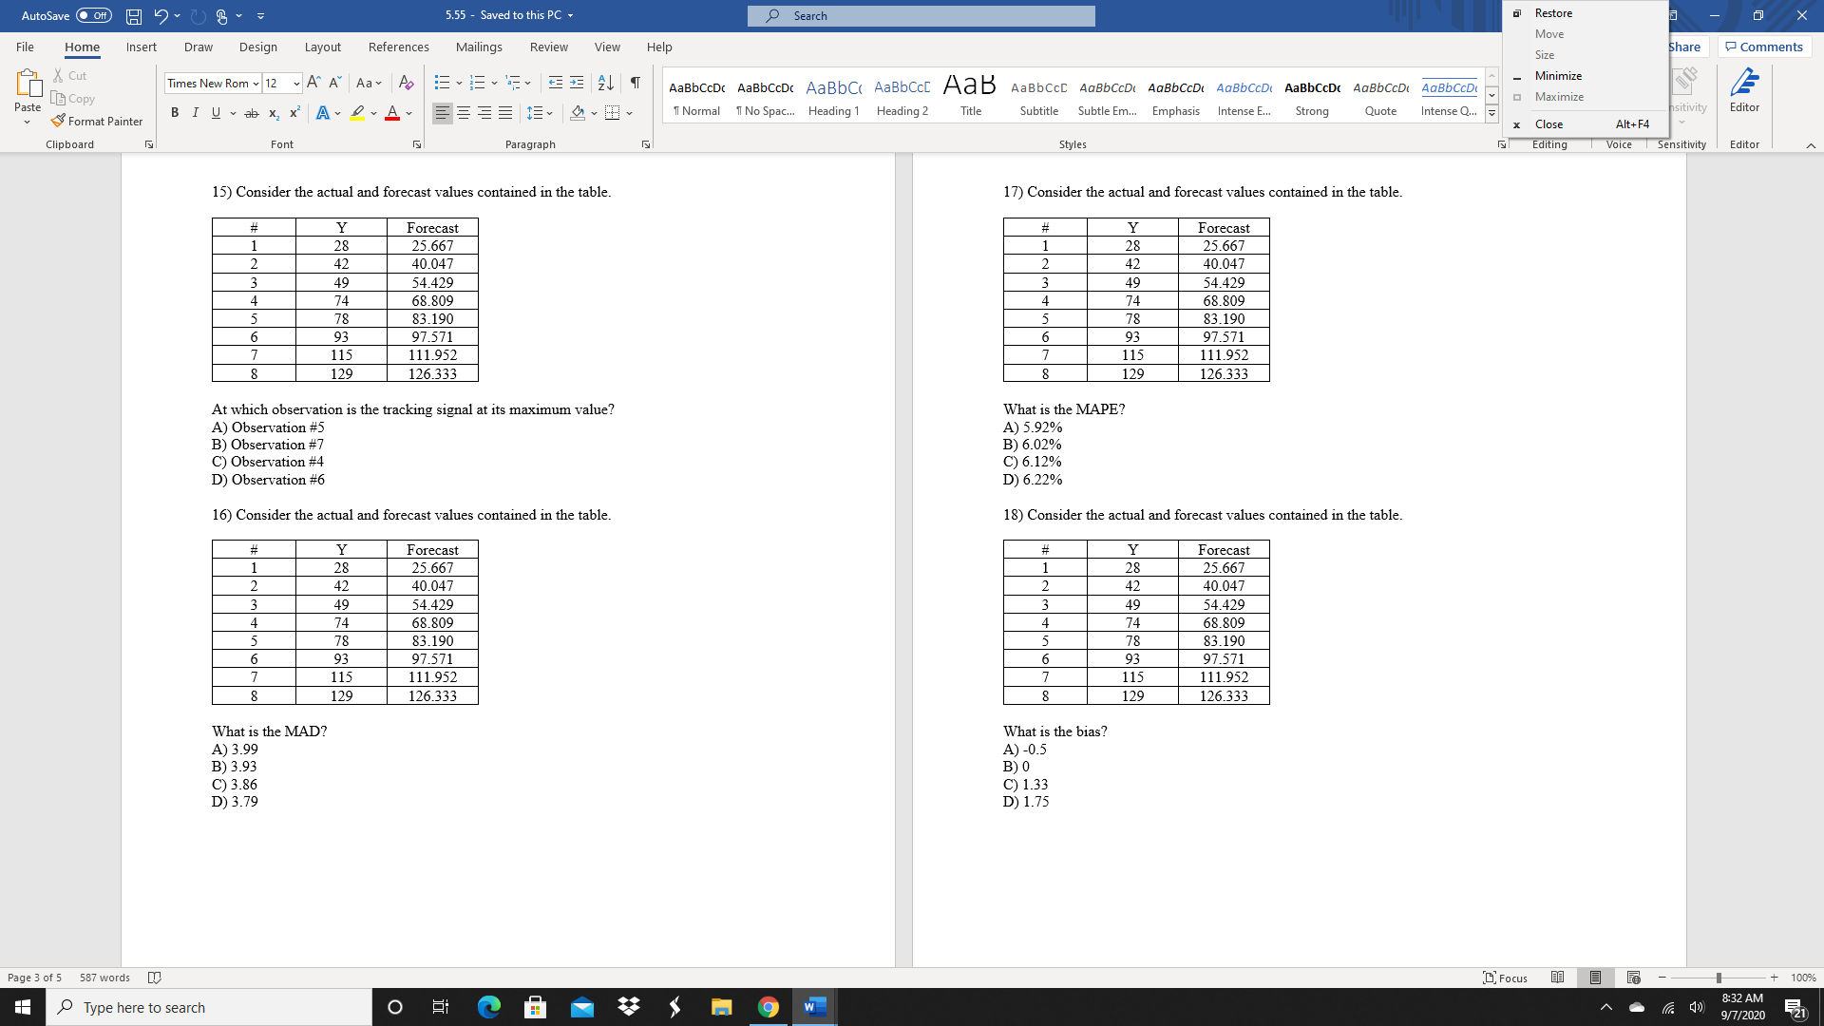Toggle the AutoSave switch
Viewport: 1824px width, 1026px height.
tap(93, 15)
